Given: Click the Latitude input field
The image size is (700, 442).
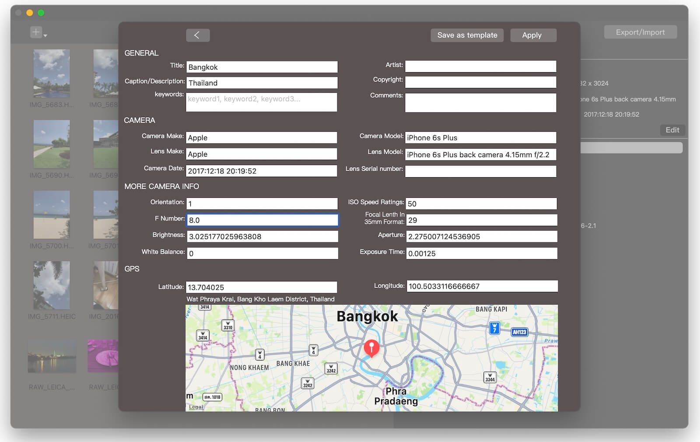Looking at the screenshot, I should pyautogui.click(x=262, y=287).
